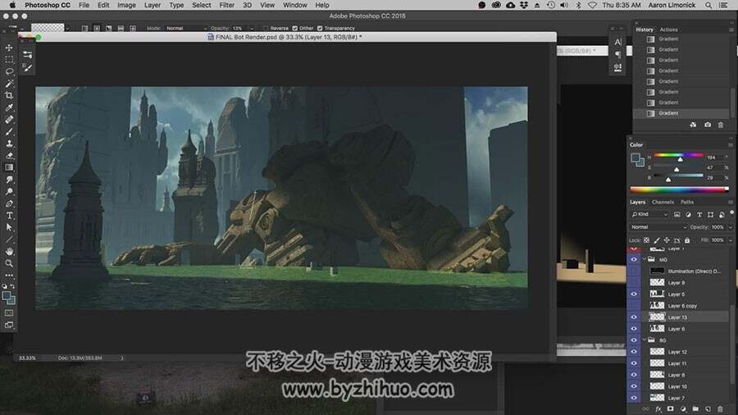Switch to the Actions tab

[668, 30]
